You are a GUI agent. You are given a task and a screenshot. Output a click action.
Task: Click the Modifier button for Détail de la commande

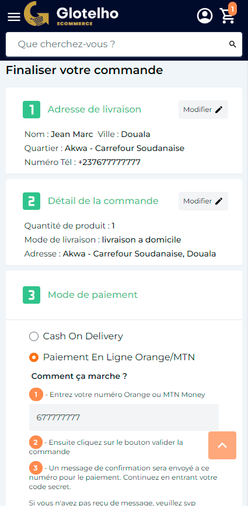tap(203, 201)
